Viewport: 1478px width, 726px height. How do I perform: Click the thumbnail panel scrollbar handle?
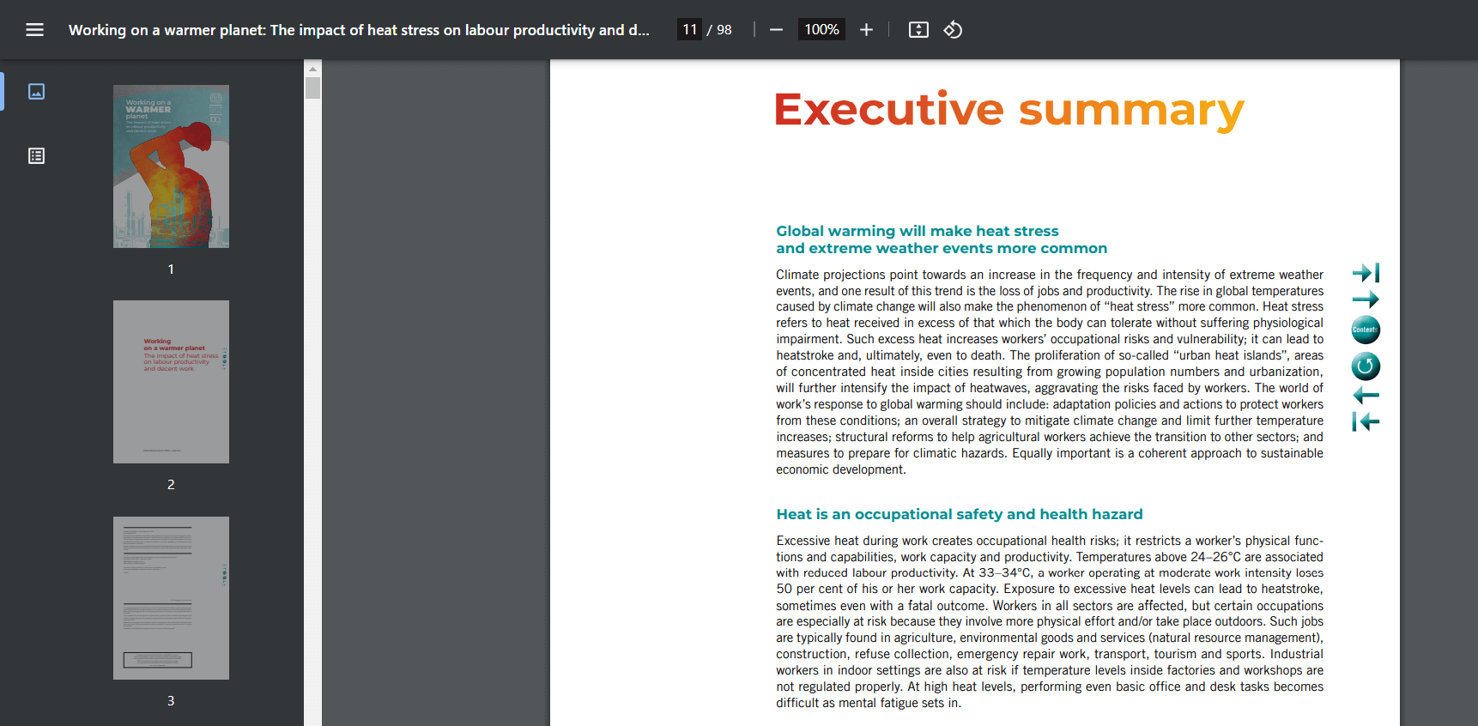point(312,88)
